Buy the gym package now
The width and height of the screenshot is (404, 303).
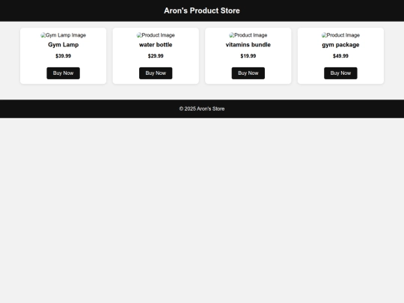pos(340,73)
